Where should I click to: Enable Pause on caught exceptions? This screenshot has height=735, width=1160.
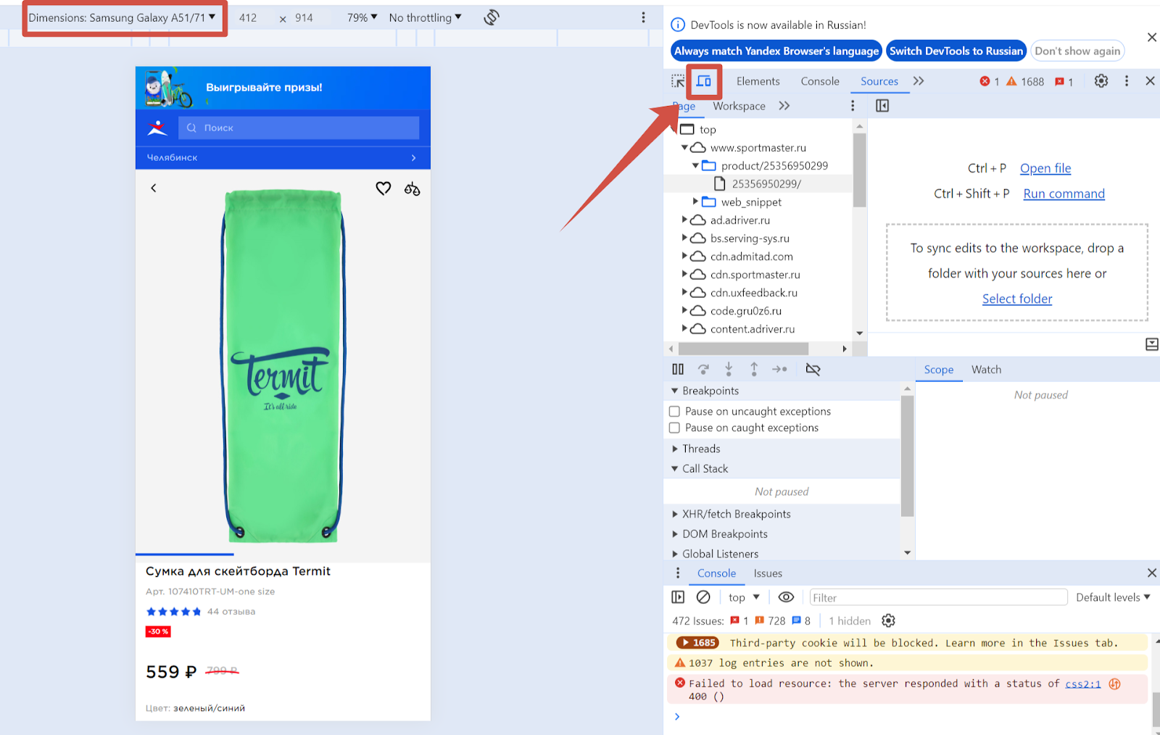(x=674, y=428)
